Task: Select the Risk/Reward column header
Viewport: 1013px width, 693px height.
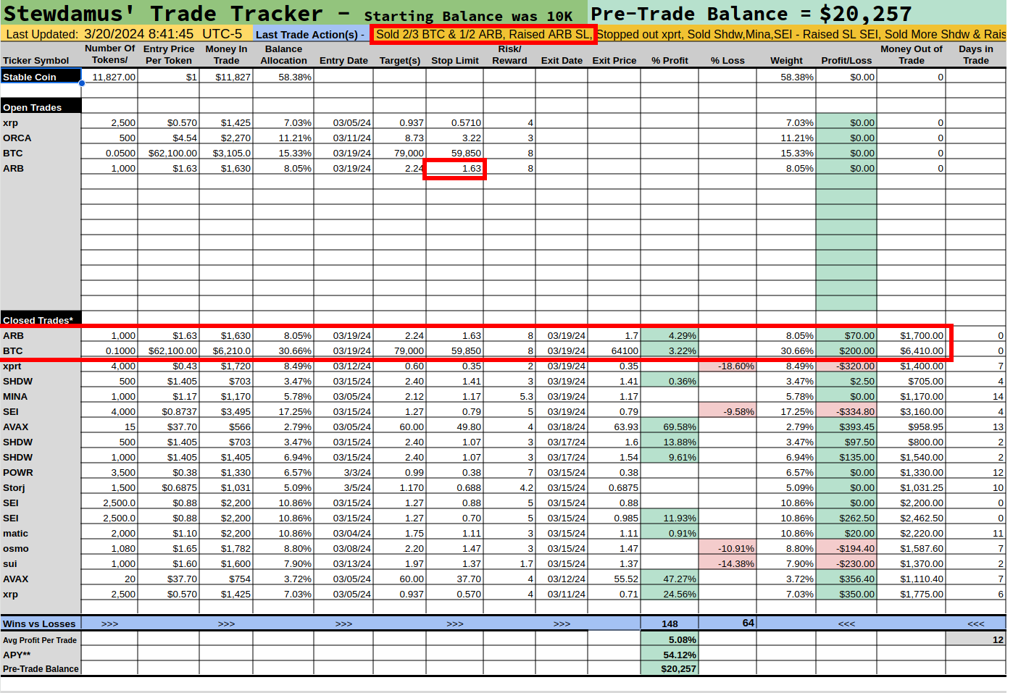Action: coord(509,55)
